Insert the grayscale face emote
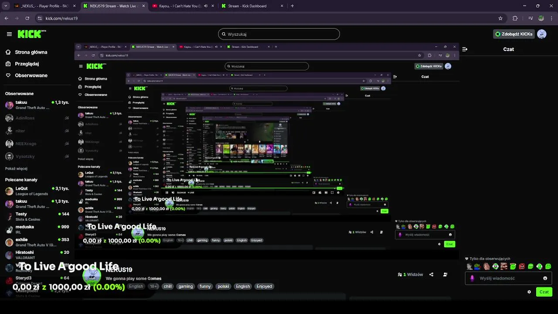This screenshot has width=558, height=314. (x=469, y=266)
